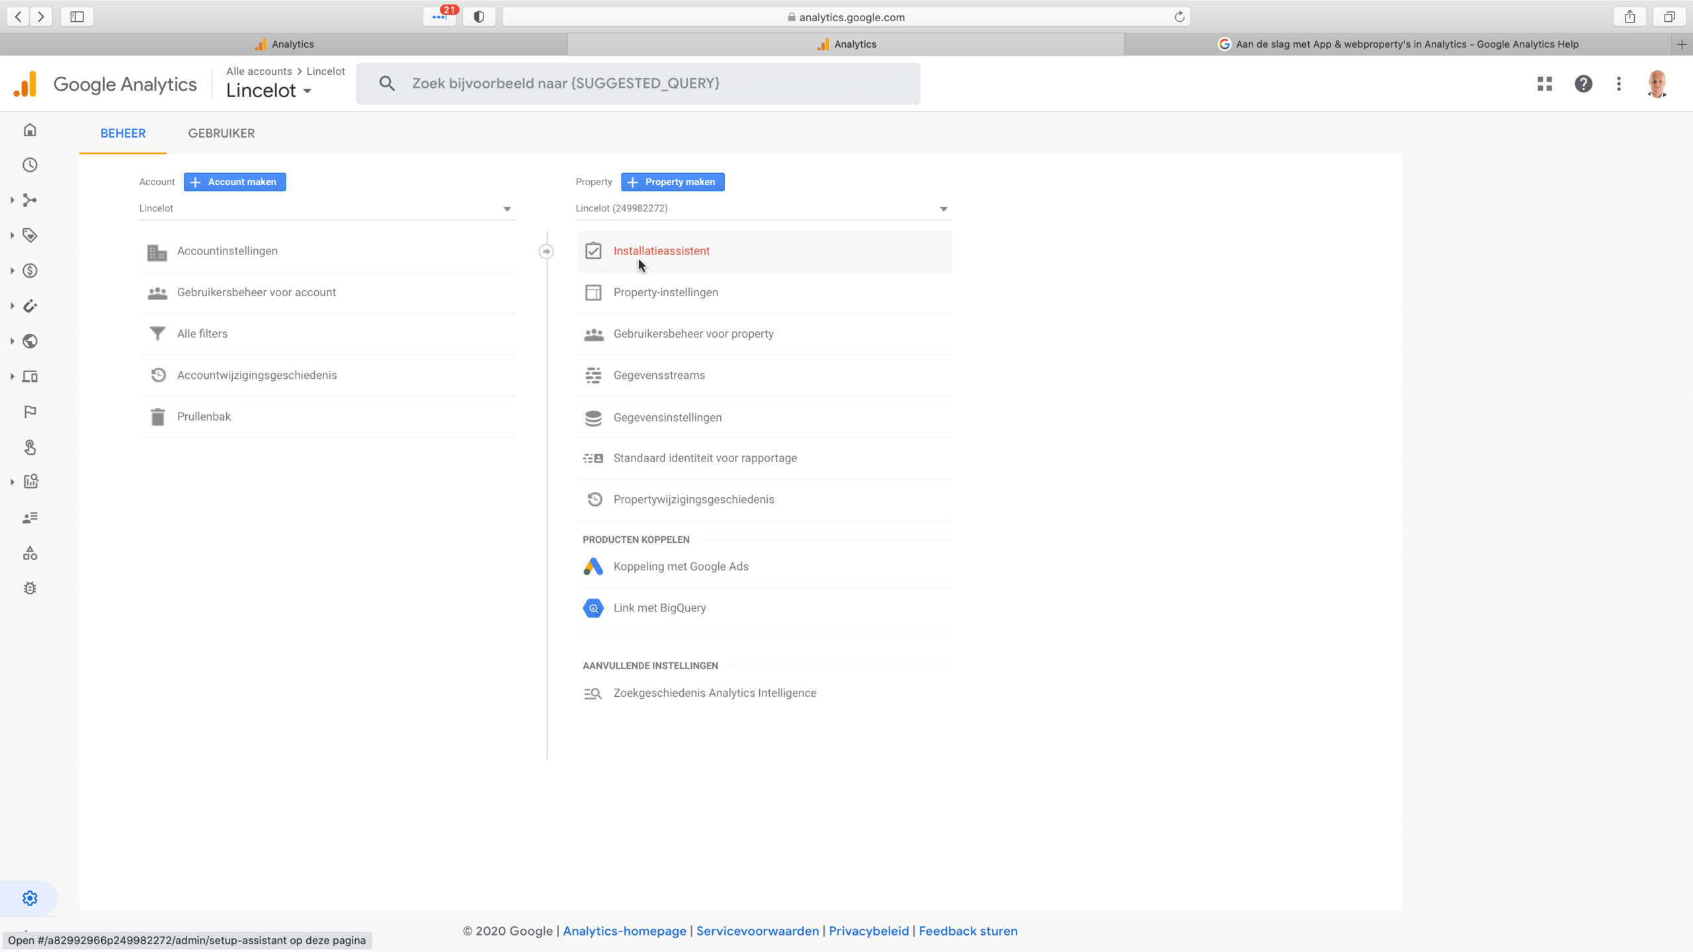The width and height of the screenshot is (1693, 952).
Task: Open the three-dot more options menu
Action: click(1619, 84)
